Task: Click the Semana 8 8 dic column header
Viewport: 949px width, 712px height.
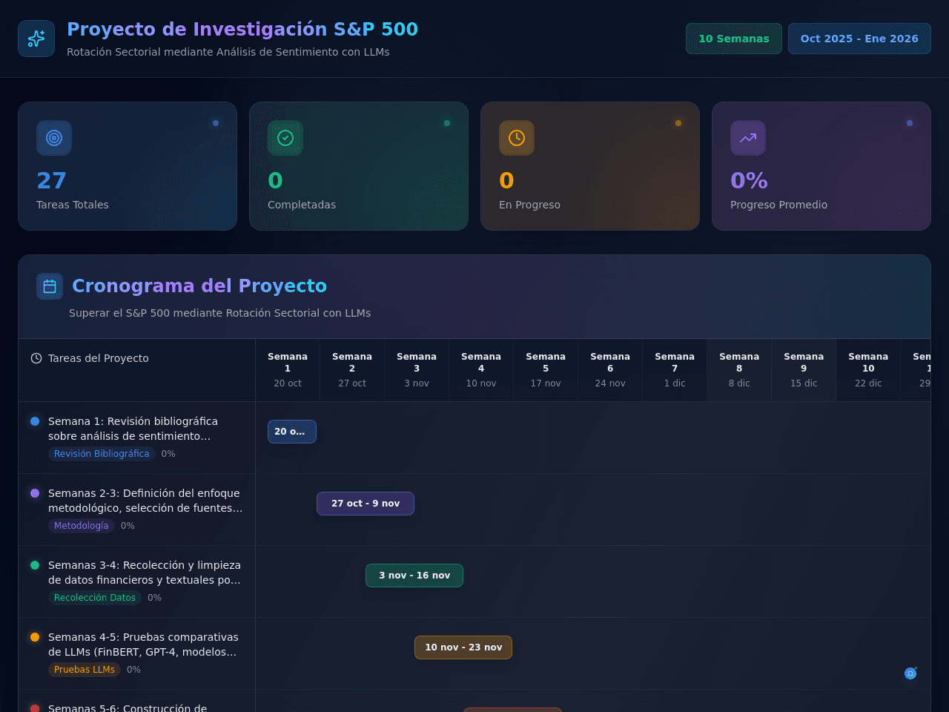Action: tap(739, 370)
